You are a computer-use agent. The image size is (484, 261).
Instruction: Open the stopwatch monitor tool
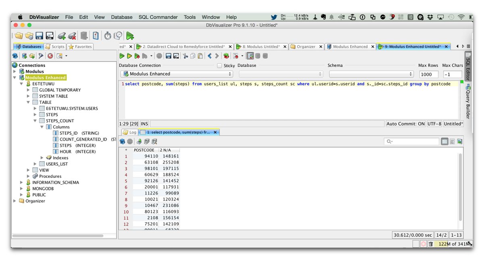tap(107, 36)
